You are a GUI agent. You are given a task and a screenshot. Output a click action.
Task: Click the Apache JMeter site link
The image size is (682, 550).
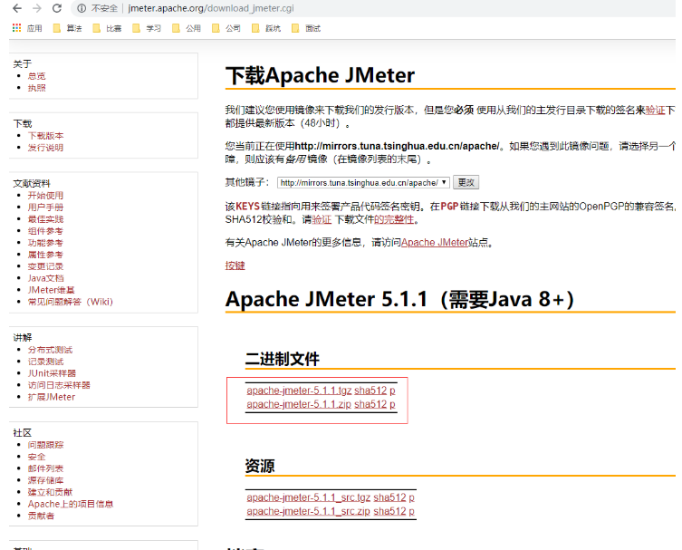(x=434, y=242)
